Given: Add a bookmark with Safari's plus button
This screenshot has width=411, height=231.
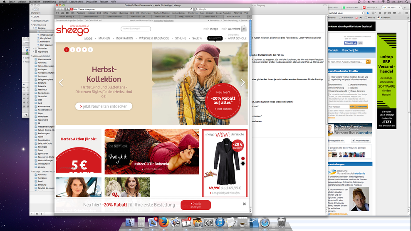Looking at the screenshot, I should click(67, 9).
